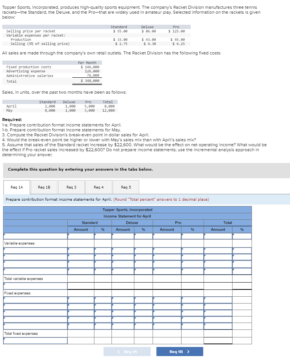This screenshot has height=358, width=290.
Task: Click the "Income Statement for April" title
Action: click(127, 216)
